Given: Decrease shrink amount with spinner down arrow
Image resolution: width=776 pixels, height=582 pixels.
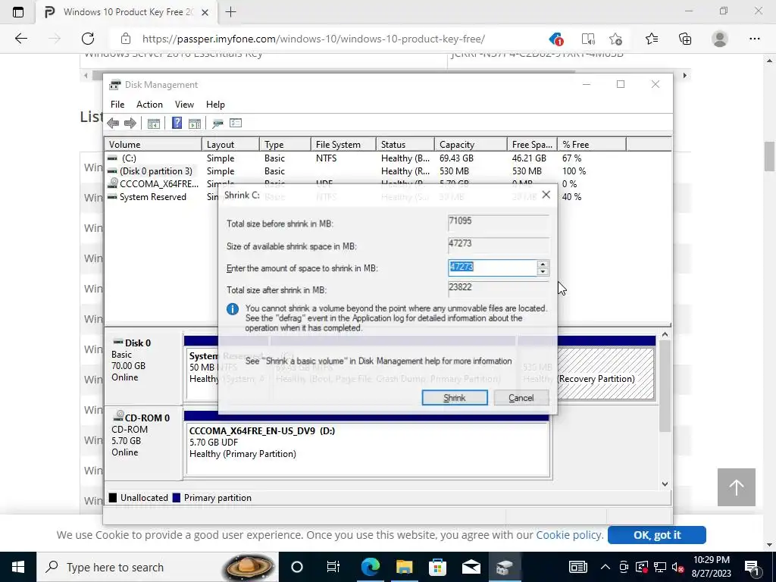Looking at the screenshot, I should pyautogui.click(x=543, y=271).
